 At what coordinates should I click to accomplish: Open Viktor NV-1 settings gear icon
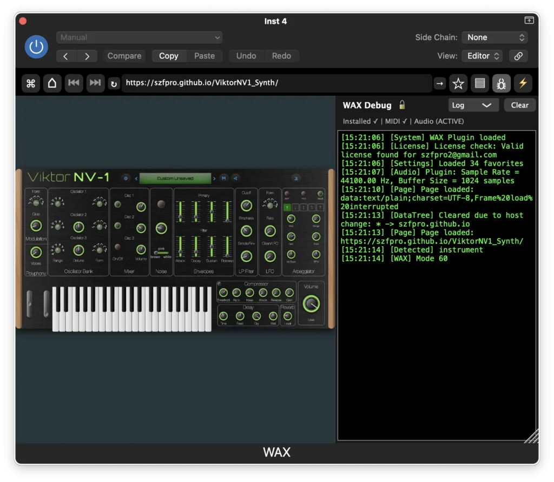coord(126,178)
